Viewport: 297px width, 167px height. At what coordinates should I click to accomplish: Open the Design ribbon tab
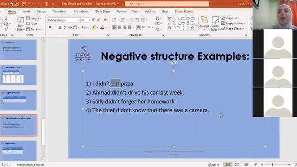pyautogui.click(x=41, y=11)
